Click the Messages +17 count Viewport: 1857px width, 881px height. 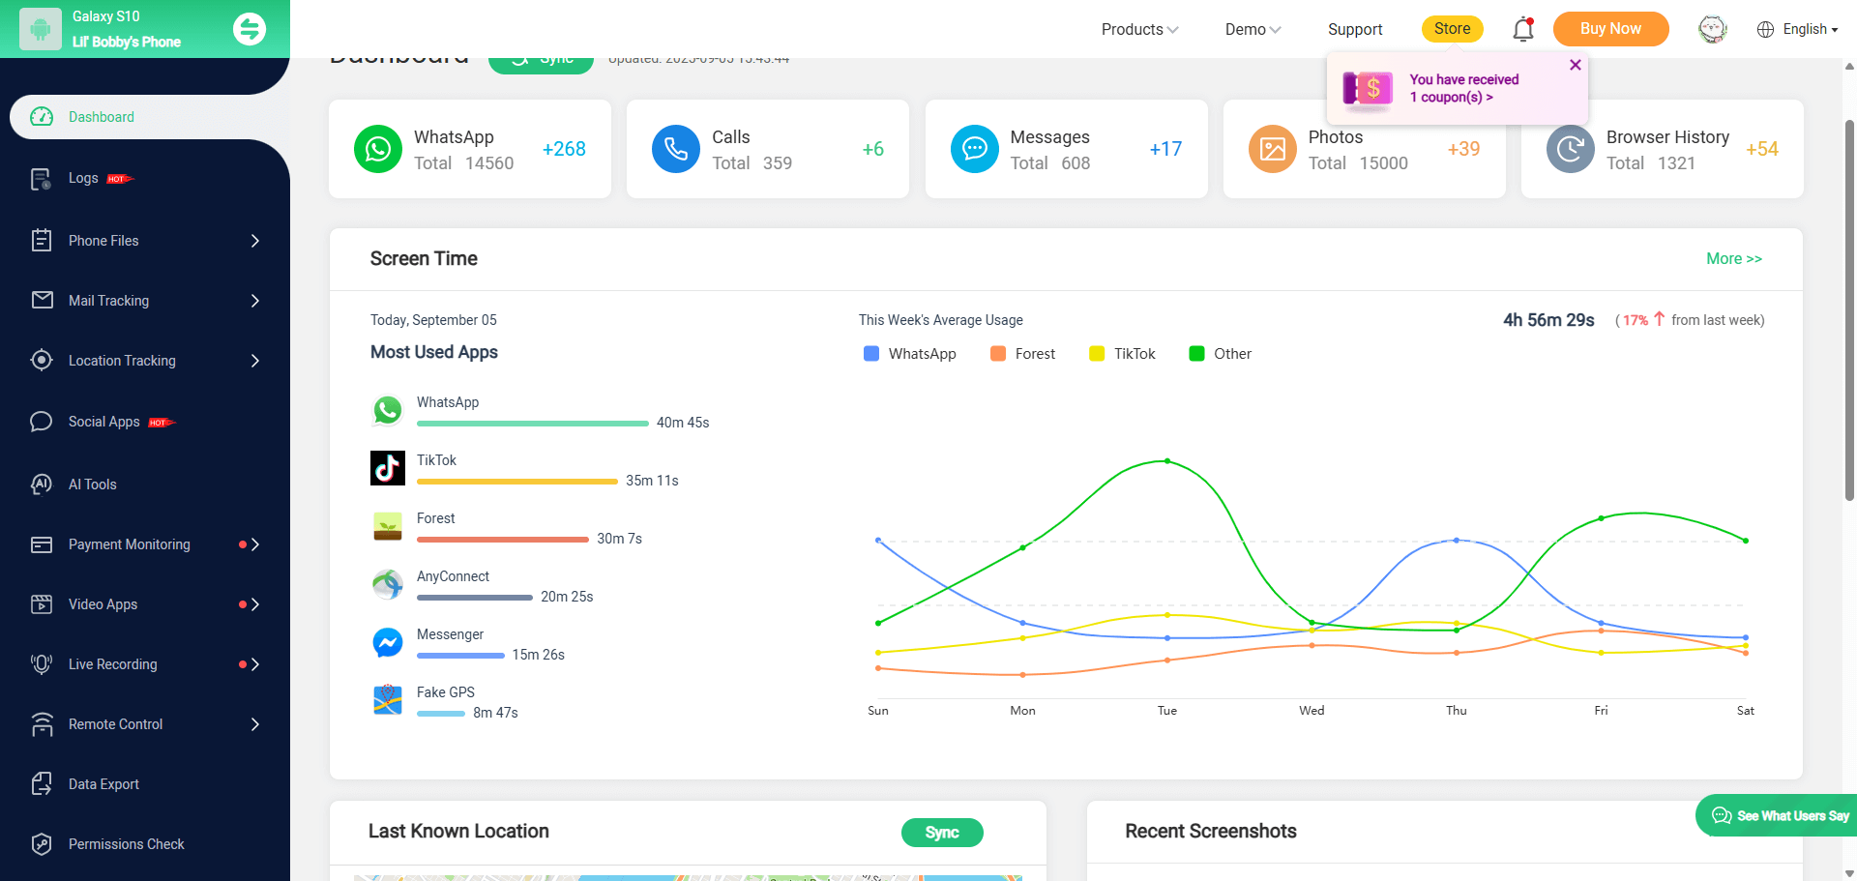point(1165,149)
